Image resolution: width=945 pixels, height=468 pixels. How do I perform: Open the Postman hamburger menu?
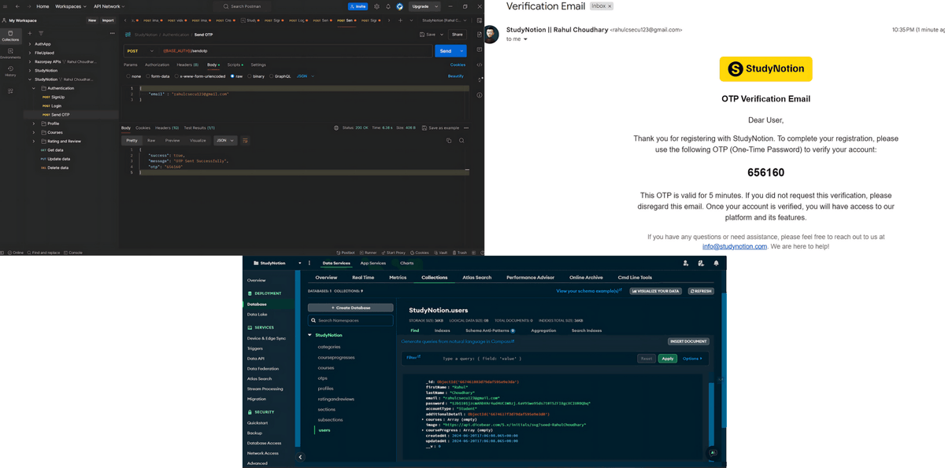point(5,6)
